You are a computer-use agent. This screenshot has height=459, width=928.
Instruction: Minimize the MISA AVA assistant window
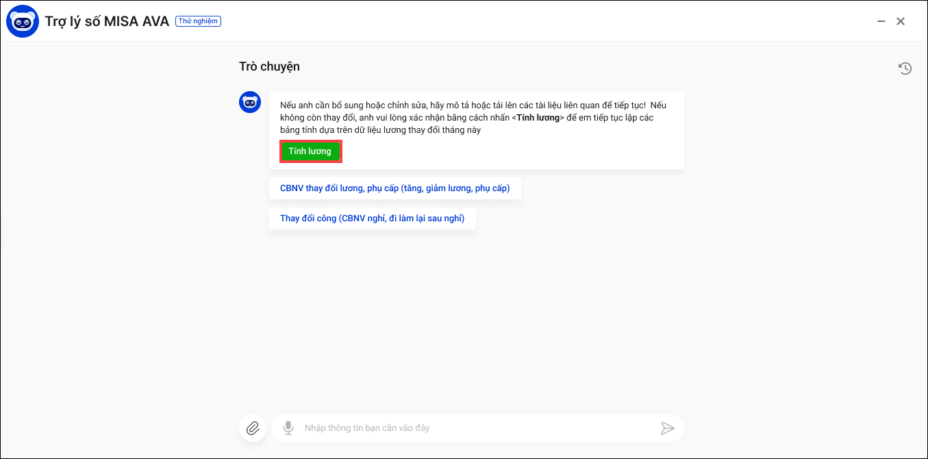881,21
